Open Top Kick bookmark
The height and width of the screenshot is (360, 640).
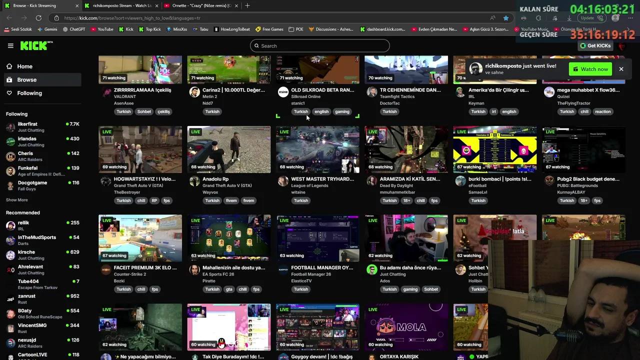pos(149,29)
